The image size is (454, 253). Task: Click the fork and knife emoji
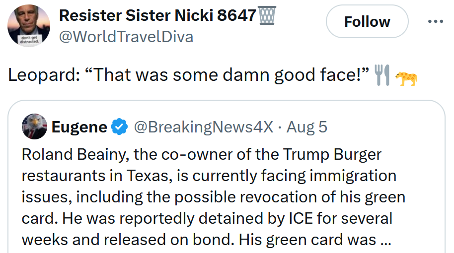click(x=381, y=75)
